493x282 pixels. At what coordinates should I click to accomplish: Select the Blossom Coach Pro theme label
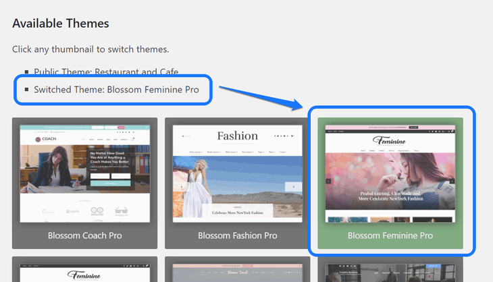click(85, 235)
